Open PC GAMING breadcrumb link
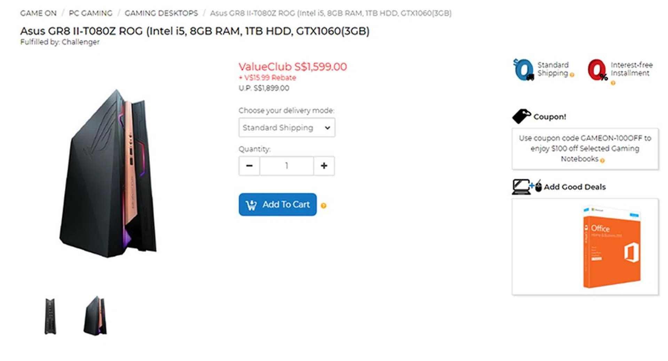The width and height of the screenshot is (668, 361). [90, 13]
